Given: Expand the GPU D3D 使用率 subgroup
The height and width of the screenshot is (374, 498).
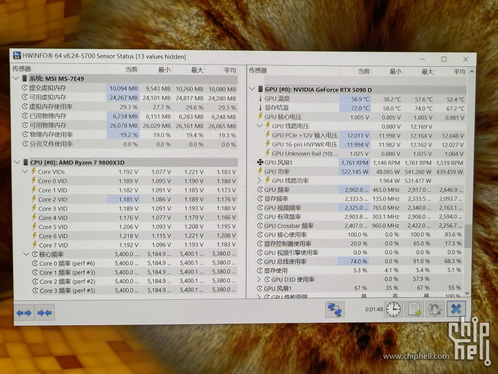Looking at the screenshot, I should (259, 279).
